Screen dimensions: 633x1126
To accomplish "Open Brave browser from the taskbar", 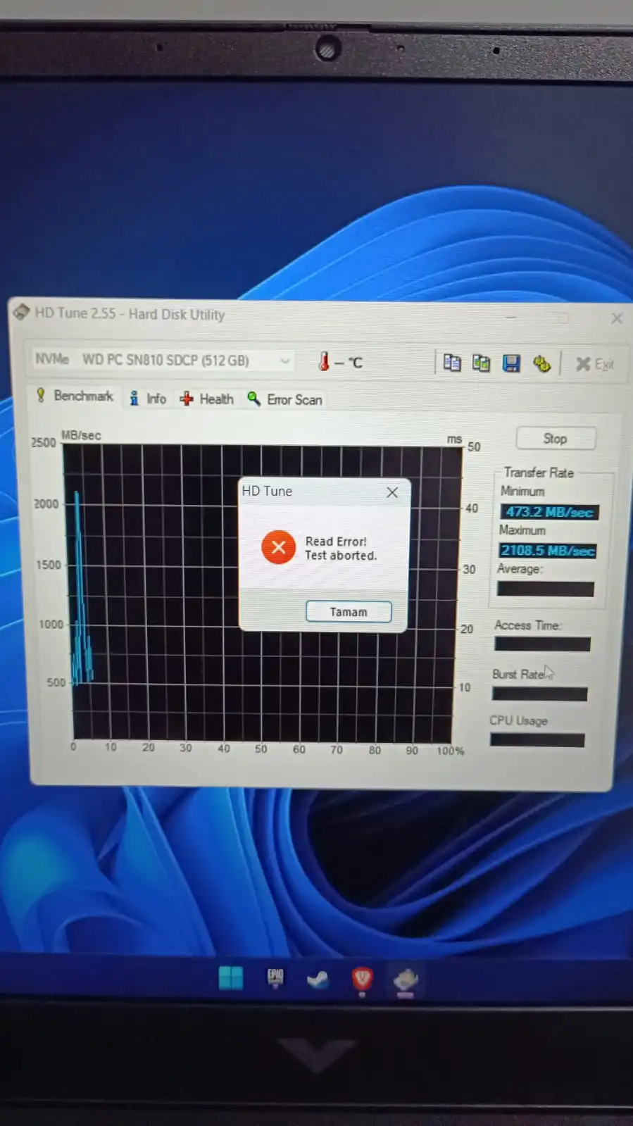I will tap(362, 979).
